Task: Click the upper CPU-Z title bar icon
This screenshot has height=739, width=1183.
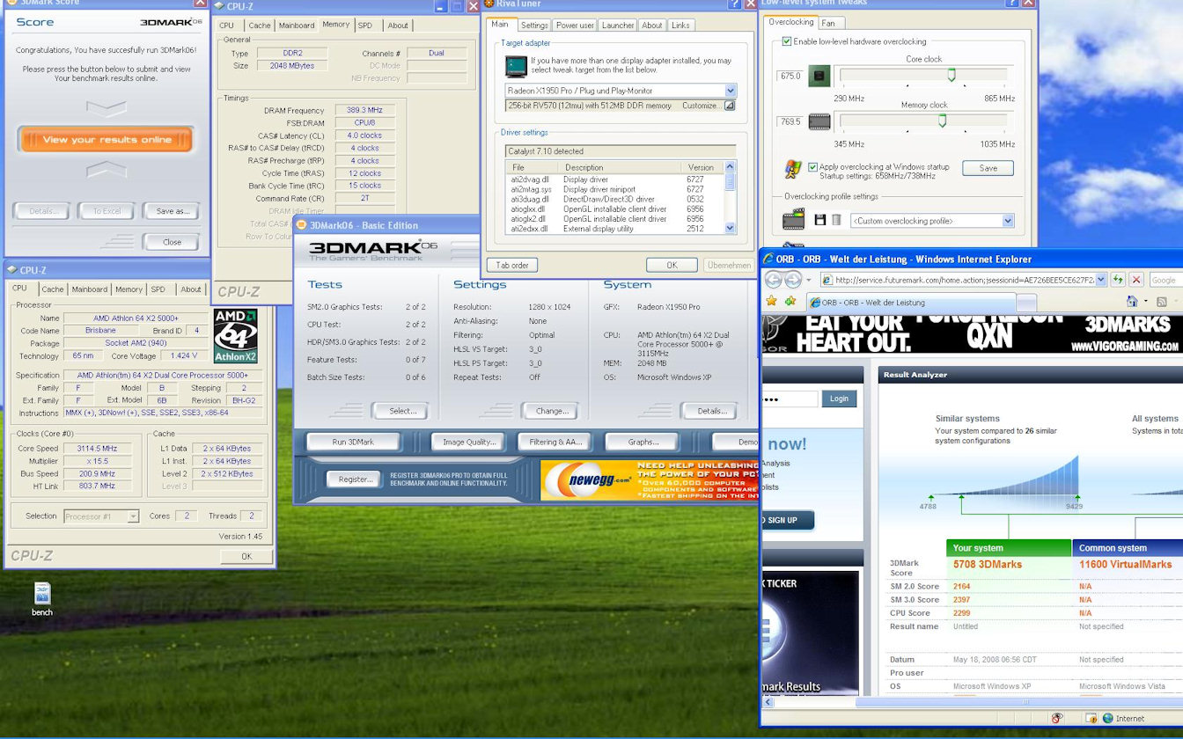Action: (218, 6)
